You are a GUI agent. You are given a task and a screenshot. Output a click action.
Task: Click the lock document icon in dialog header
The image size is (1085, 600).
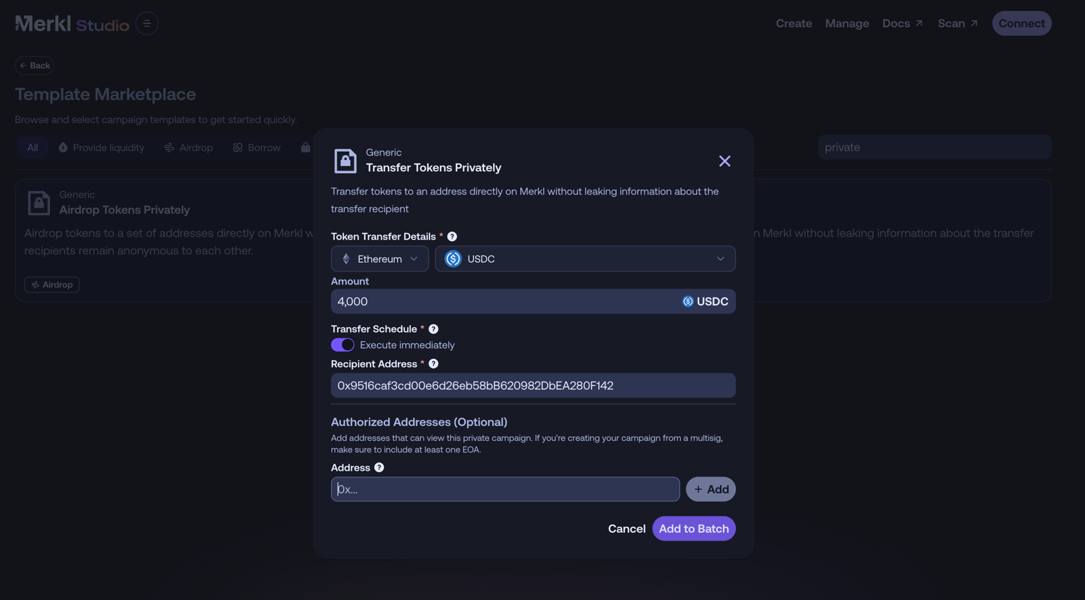click(345, 161)
